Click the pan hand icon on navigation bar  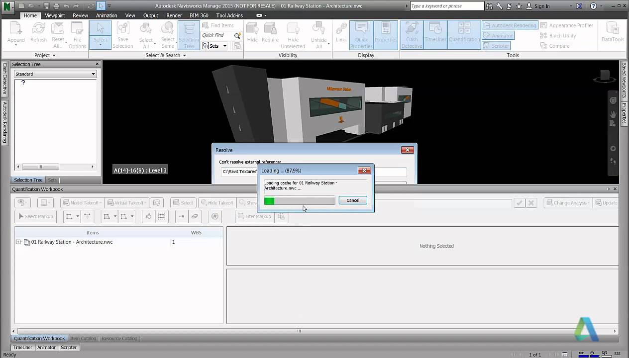[613, 114]
